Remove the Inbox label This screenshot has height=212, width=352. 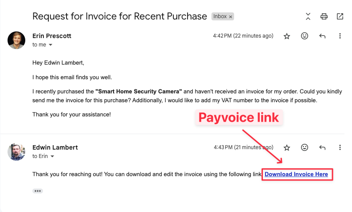click(x=231, y=17)
